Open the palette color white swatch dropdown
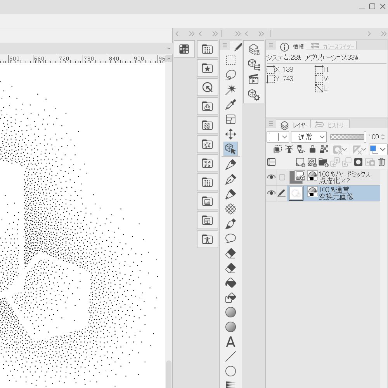The width and height of the screenshot is (388, 388). [278, 137]
